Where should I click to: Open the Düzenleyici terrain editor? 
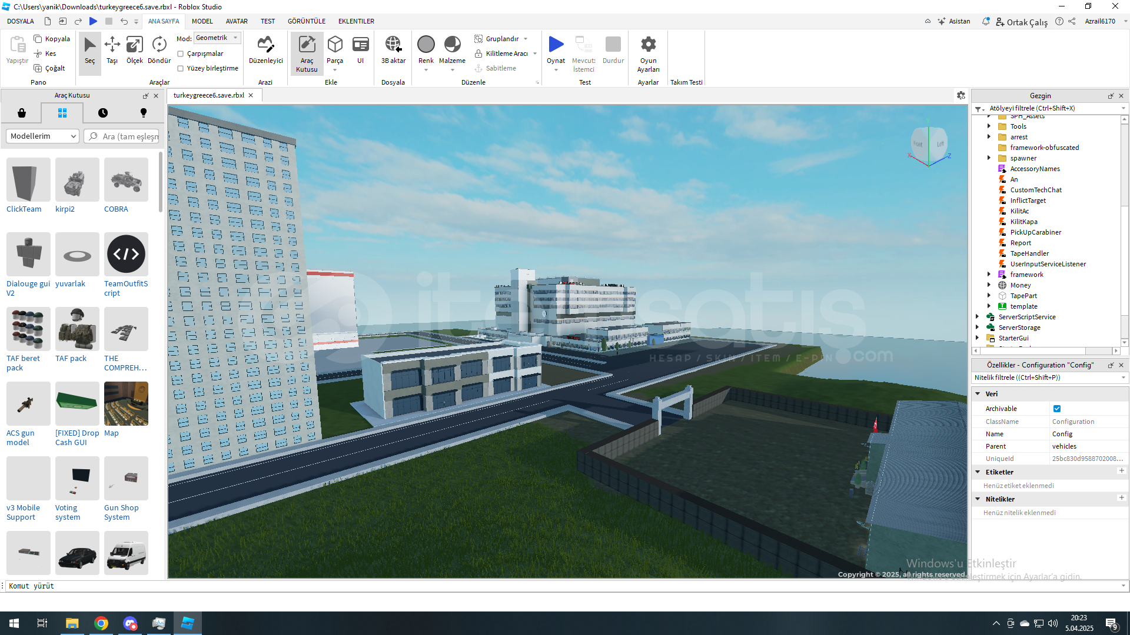point(265,51)
